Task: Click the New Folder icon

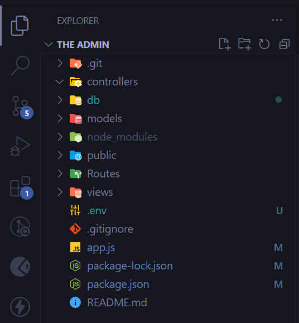Action: pos(244,44)
